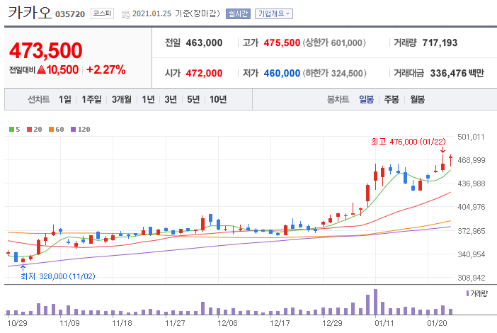Screen dimensions: 497x333
Task: Select the 5년 line chart tab
Action: coord(193,100)
